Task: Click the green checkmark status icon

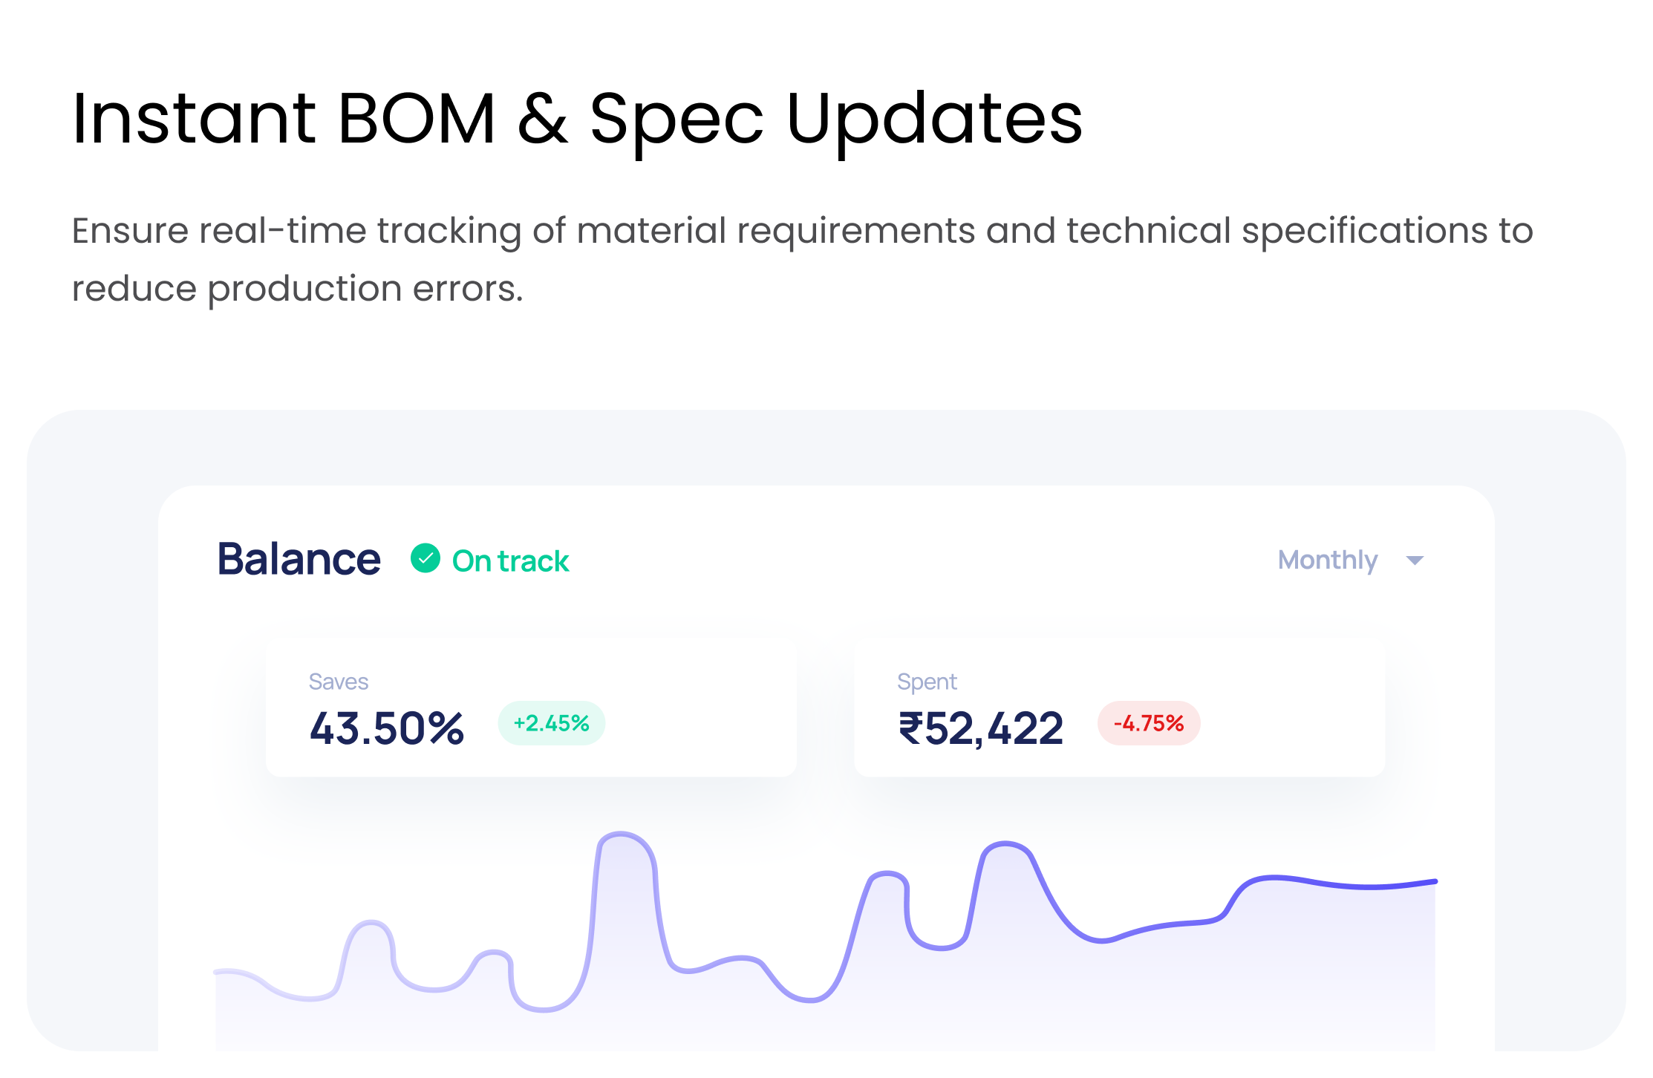Action: 426,558
